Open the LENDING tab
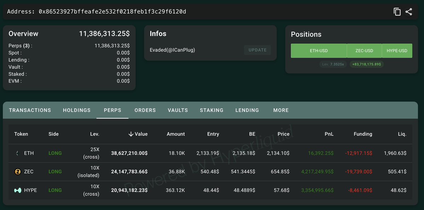The width and height of the screenshot is (424, 210). point(247,110)
